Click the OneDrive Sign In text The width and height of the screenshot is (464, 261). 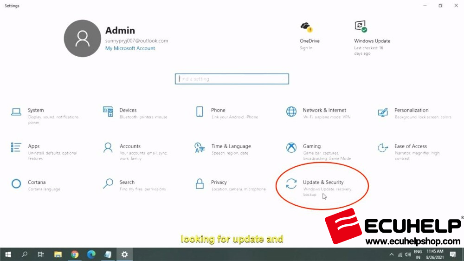306,48
